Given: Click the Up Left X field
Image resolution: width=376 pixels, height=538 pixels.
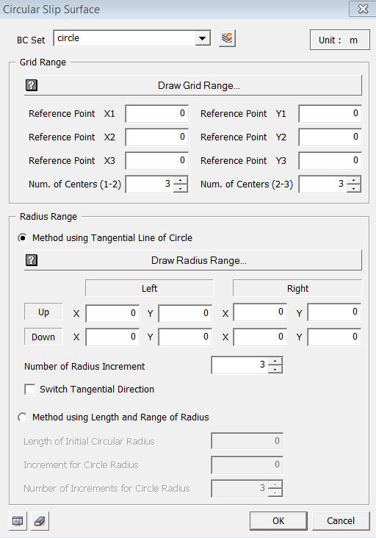Looking at the screenshot, I should pyautogui.click(x=112, y=313).
